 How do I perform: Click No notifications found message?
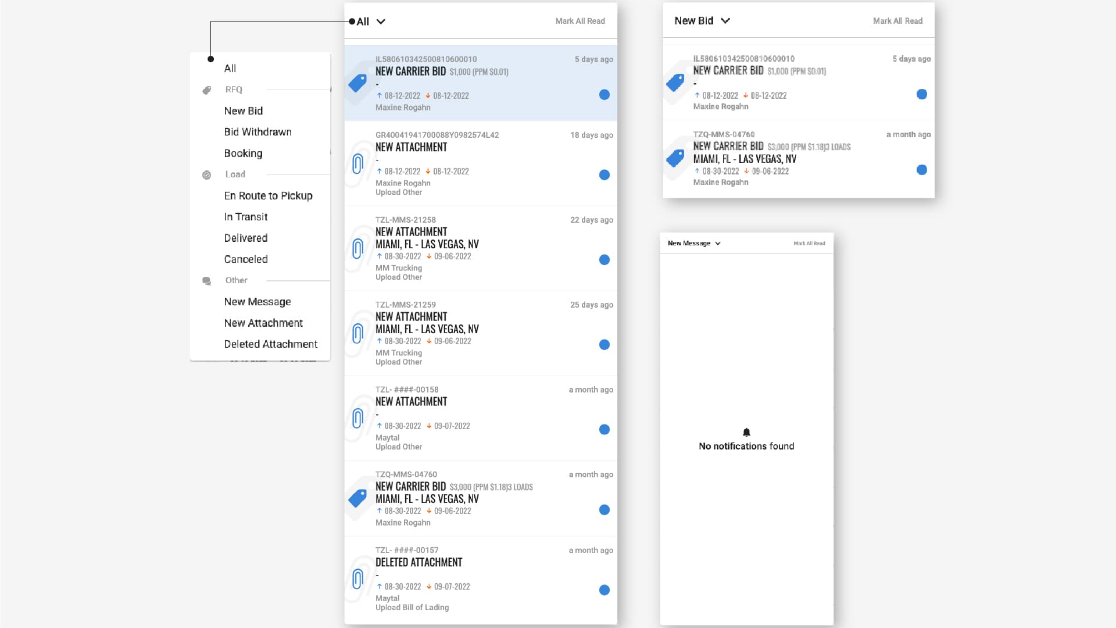pos(746,447)
